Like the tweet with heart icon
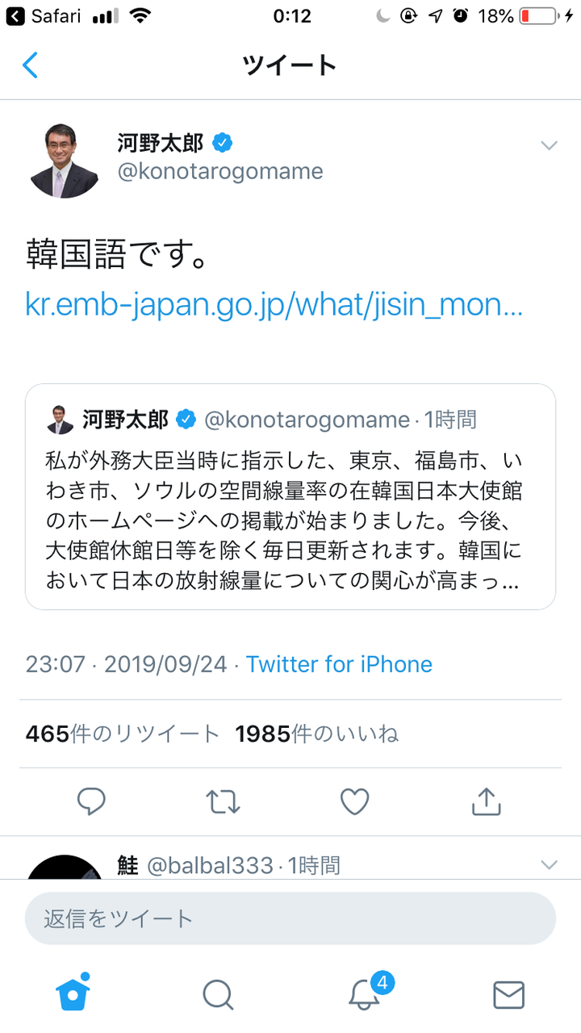The width and height of the screenshot is (581, 1033). pyautogui.click(x=354, y=801)
